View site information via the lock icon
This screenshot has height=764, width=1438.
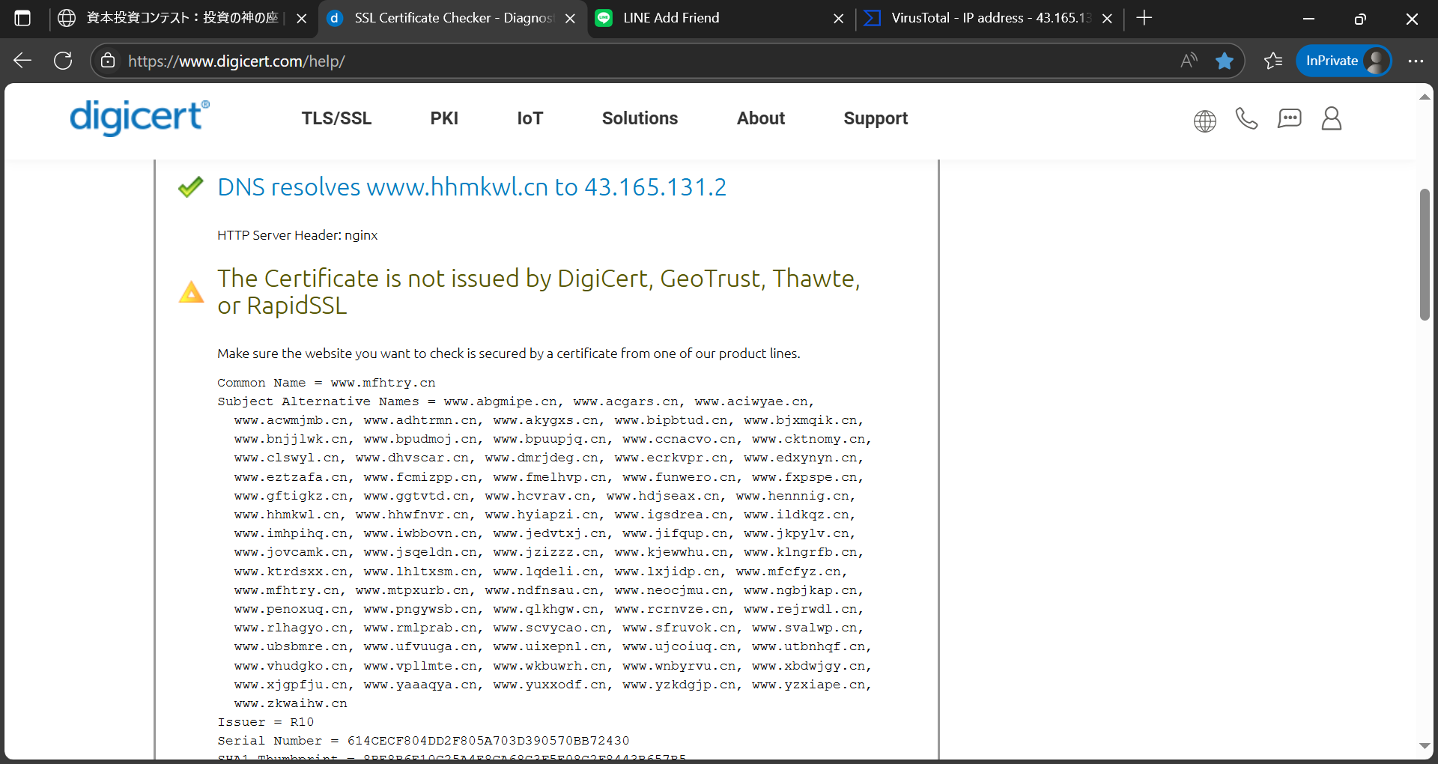108,61
